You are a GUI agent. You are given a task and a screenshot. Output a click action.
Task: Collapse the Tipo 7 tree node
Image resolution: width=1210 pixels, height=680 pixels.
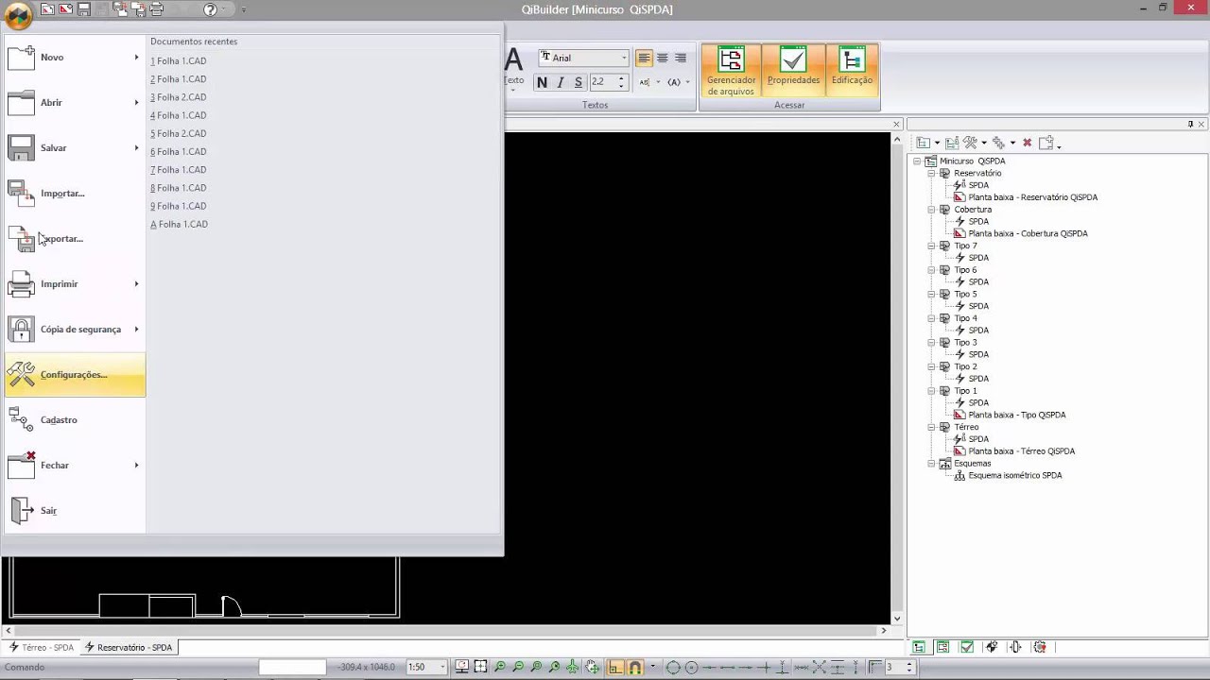[x=931, y=246]
